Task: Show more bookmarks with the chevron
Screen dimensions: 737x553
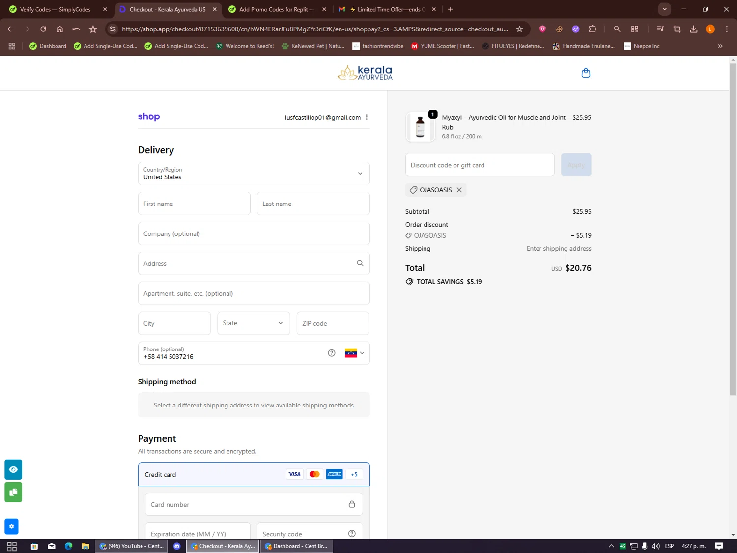Action: 720,46
